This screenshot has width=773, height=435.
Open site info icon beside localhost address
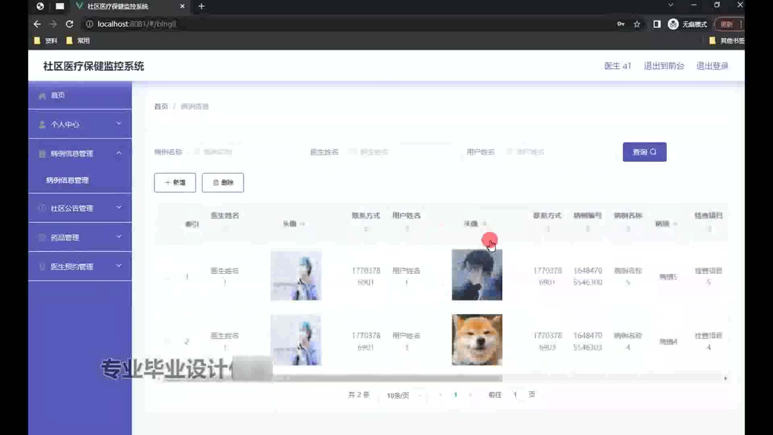point(89,24)
